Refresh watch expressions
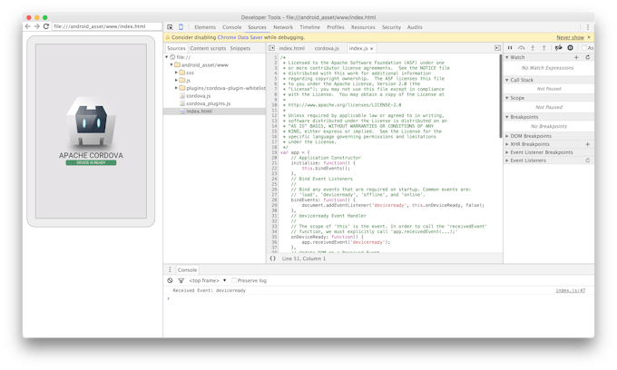This screenshot has height=370, width=617. point(588,57)
